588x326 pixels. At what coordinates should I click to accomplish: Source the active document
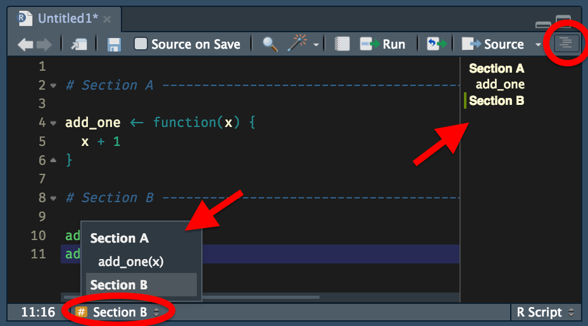(x=492, y=44)
